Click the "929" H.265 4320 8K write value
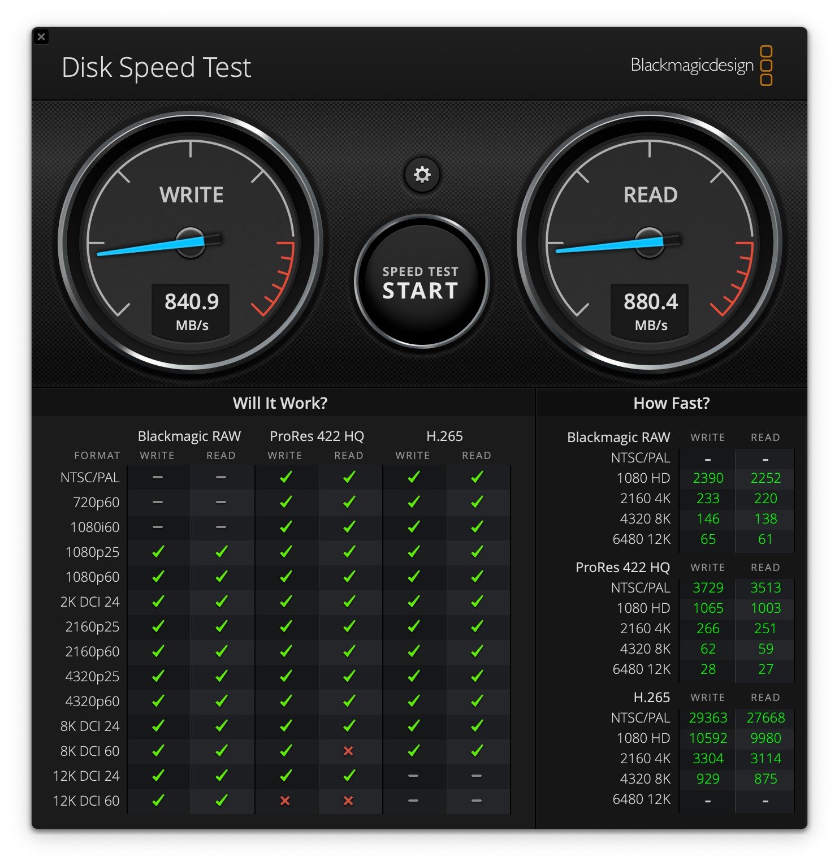Screen dimensions: 839x865 708,779
